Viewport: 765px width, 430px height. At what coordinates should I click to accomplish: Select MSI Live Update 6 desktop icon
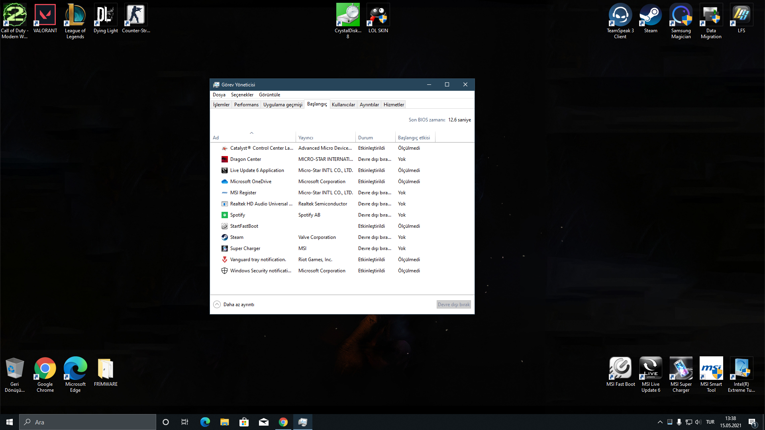[x=651, y=374]
